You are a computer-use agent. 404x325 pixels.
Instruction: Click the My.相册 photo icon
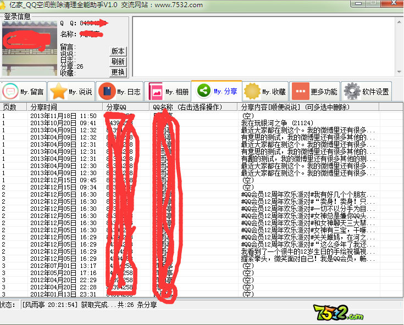click(x=156, y=91)
